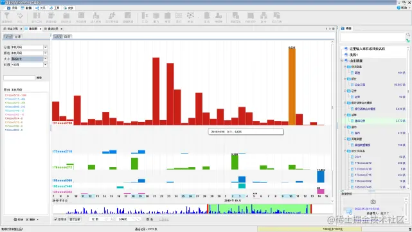412x232 pixels.
Task: Close the 事件图 document tab
Action: tap(40, 29)
